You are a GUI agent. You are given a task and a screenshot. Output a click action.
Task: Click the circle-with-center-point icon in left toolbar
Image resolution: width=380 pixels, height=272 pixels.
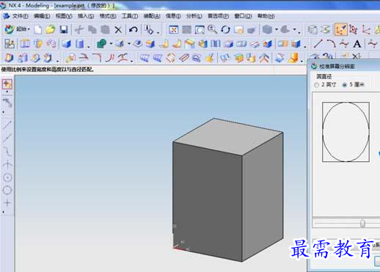click(7, 177)
